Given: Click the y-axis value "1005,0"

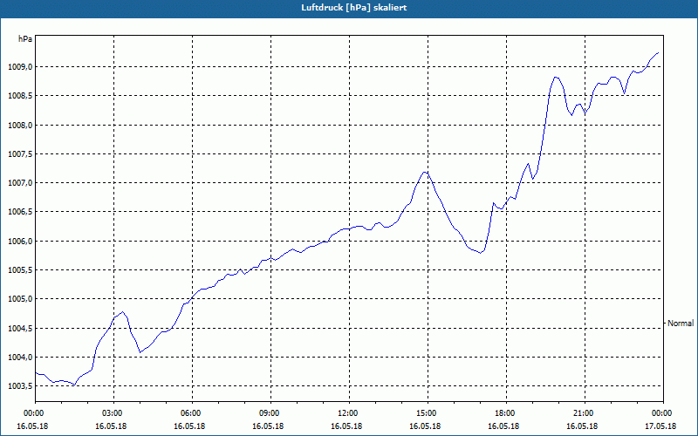Looking at the screenshot, I should 20,299.
